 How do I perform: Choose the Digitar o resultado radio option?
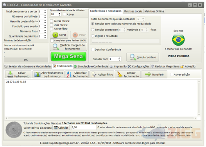pyautogui.click(x=93, y=36)
